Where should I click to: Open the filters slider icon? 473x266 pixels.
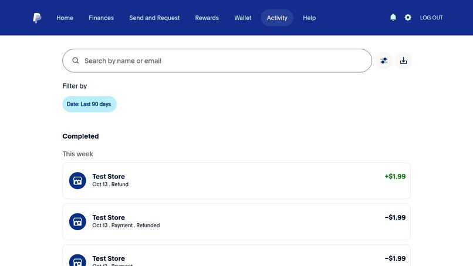click(384, 60)
